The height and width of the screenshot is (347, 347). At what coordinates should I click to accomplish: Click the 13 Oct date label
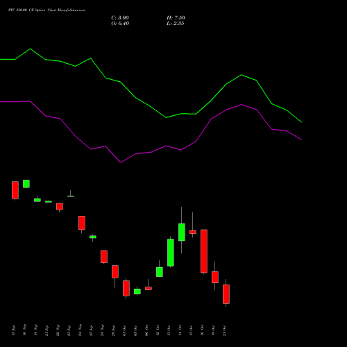click(169, 330)
